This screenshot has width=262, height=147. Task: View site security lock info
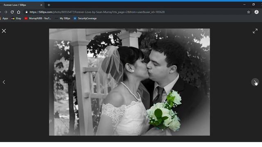tap(26, 12)
